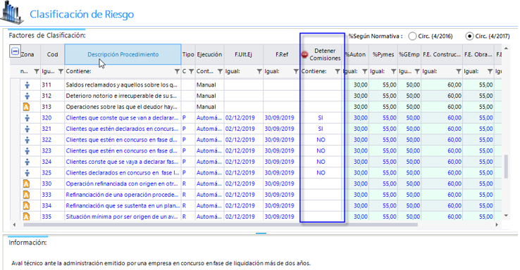Click the person icon in row 325
The height and width of the screenshot is (270, 520).
pyautogui.click(x=27, y=173)
